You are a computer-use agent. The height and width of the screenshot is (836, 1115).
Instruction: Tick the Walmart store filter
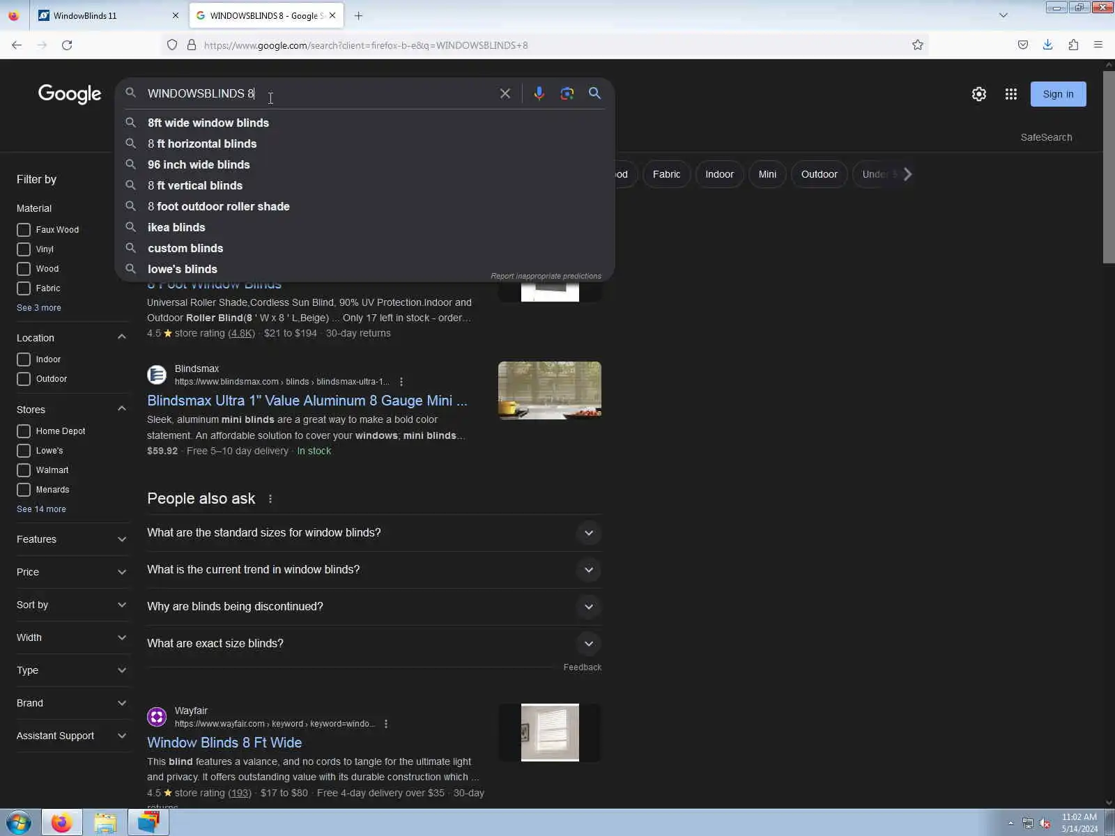click(24, 470)
